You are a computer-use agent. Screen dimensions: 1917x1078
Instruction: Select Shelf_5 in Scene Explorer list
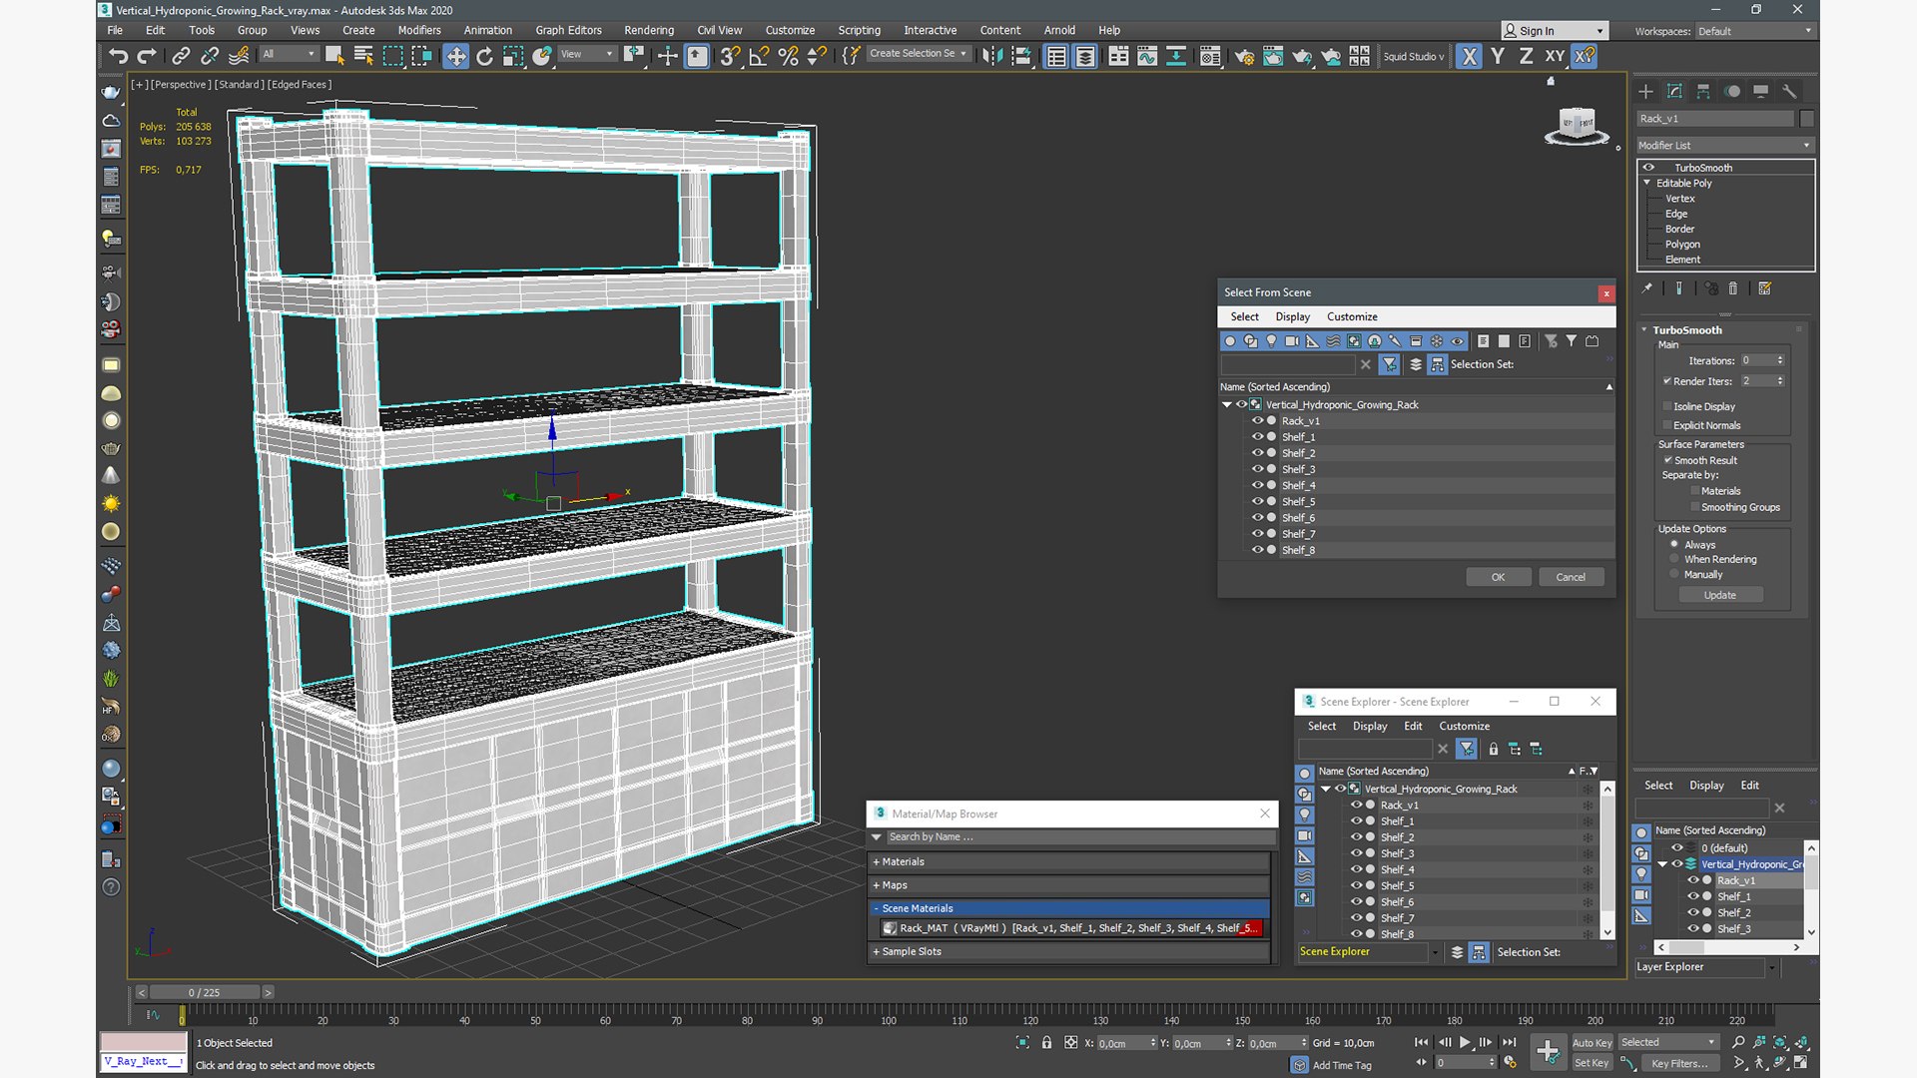(x=1397, y=885)
